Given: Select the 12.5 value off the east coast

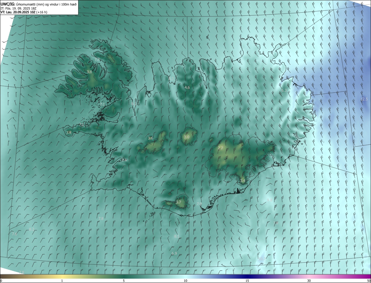Looking at the screenshot, I should pos(364,99).
